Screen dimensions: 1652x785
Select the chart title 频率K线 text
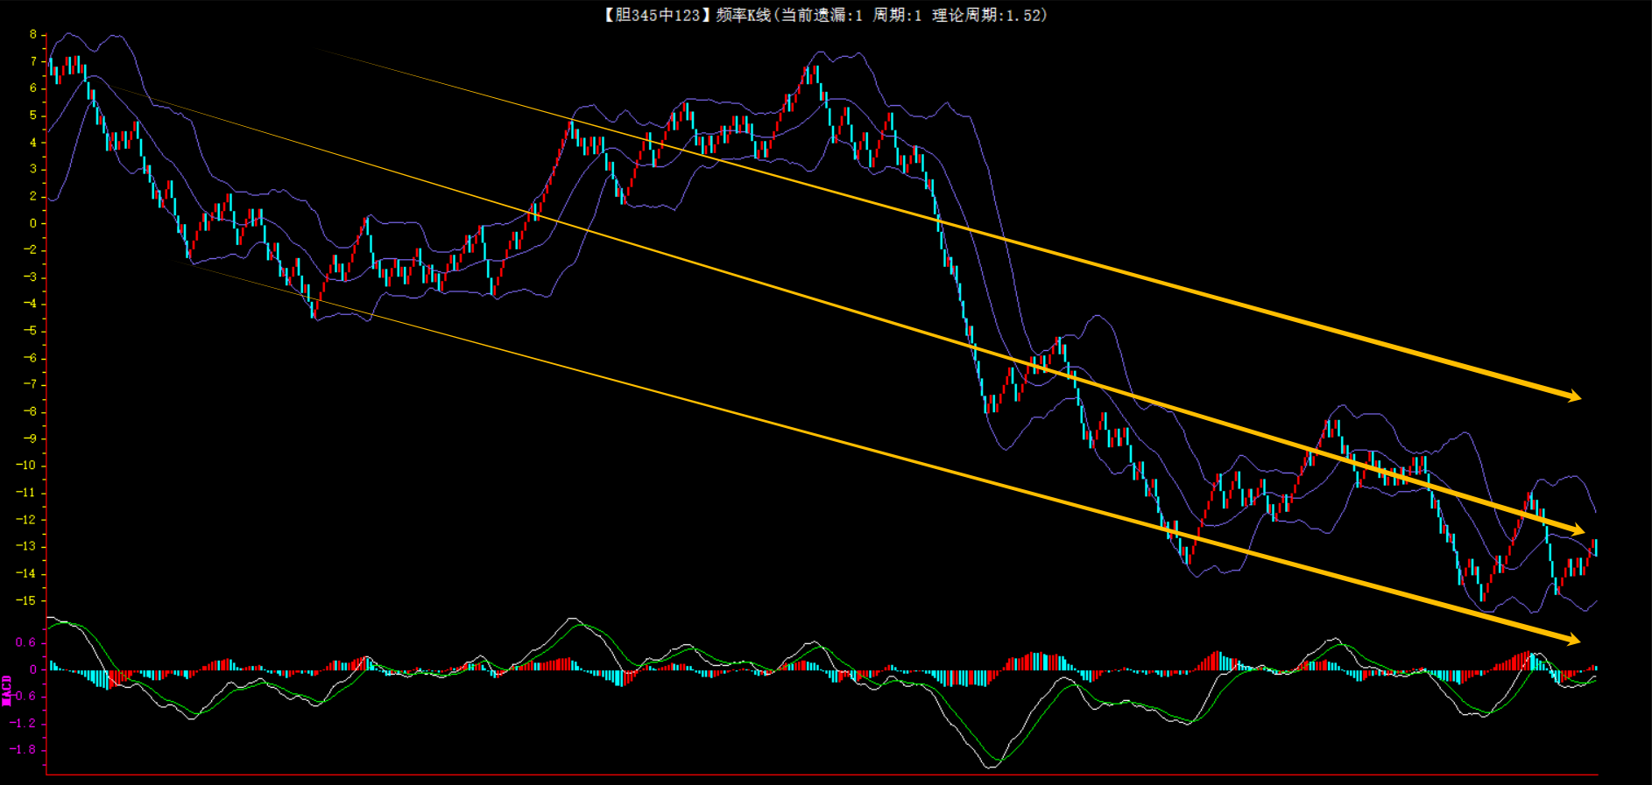743,15
